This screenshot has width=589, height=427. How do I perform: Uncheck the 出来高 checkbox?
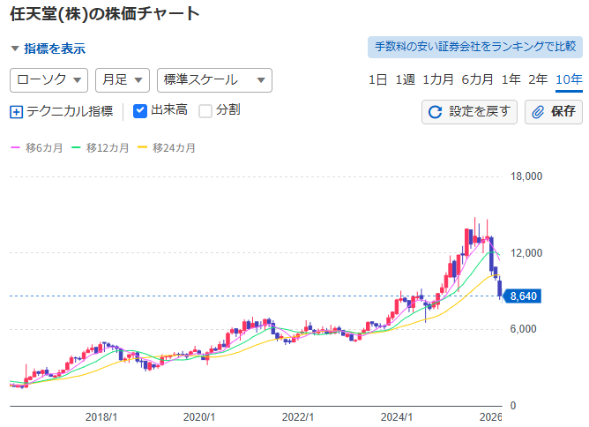pyautogui.click(x=140, y=110)
